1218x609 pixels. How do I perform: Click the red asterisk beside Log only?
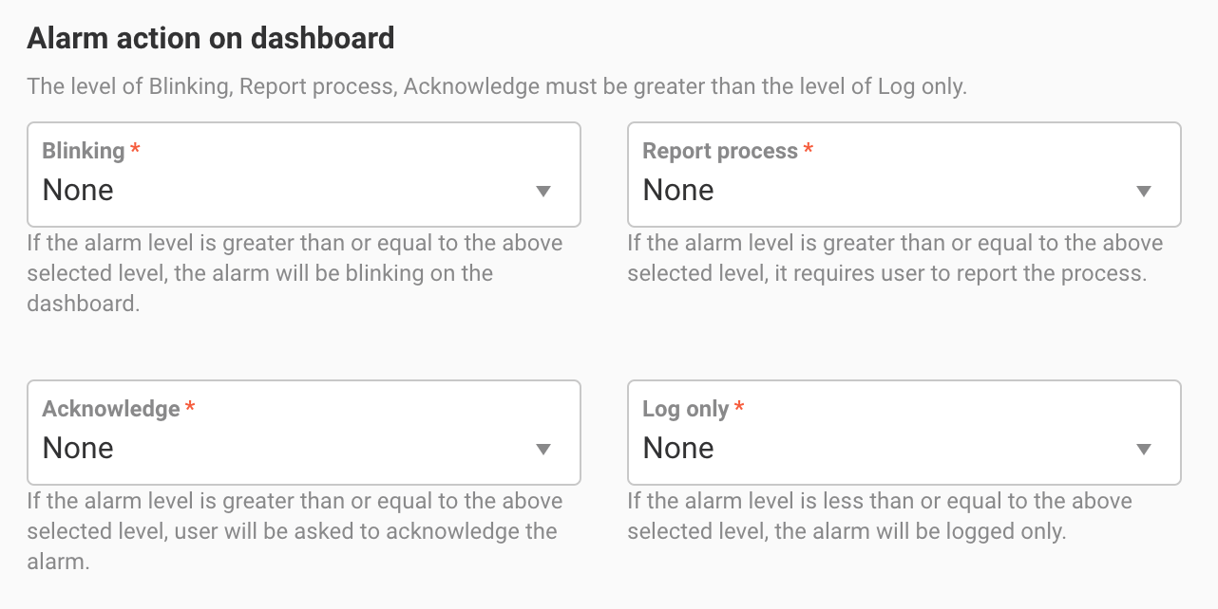tap(740, 408)
